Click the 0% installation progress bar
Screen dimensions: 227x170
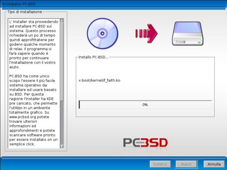point(145,105)
